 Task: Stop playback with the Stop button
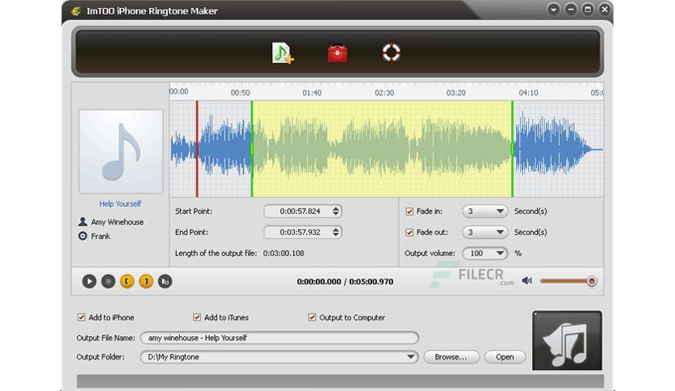108,281
